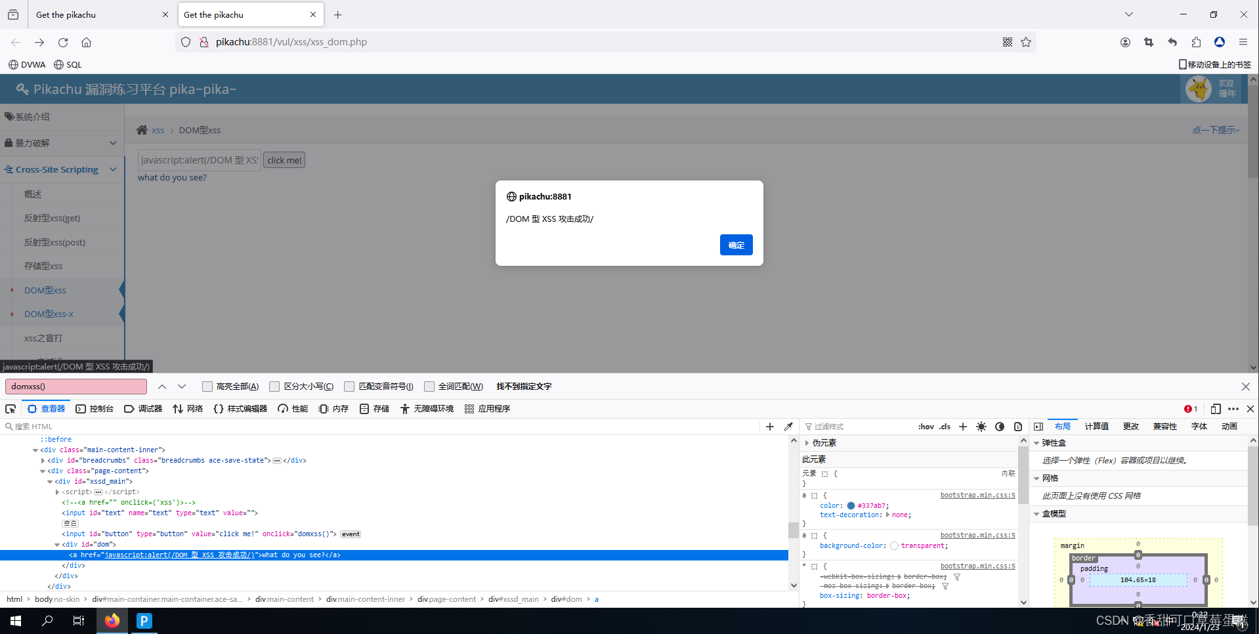Collapse the 网格 grid section
The height and width of the screenshot is (634, 1259).
coord(1037,478)
